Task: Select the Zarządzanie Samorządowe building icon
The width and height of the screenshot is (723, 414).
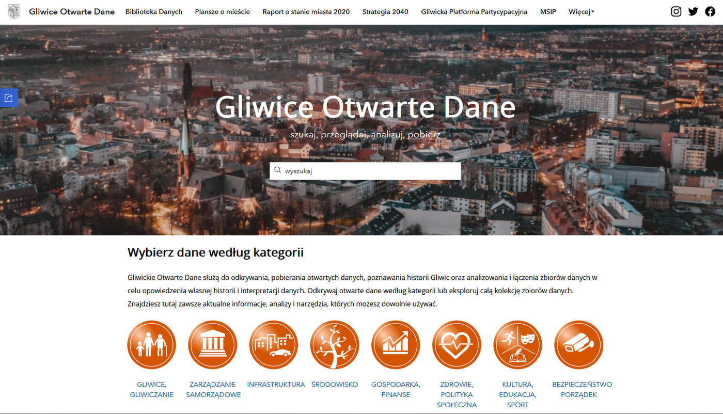Action: [213, 345]
